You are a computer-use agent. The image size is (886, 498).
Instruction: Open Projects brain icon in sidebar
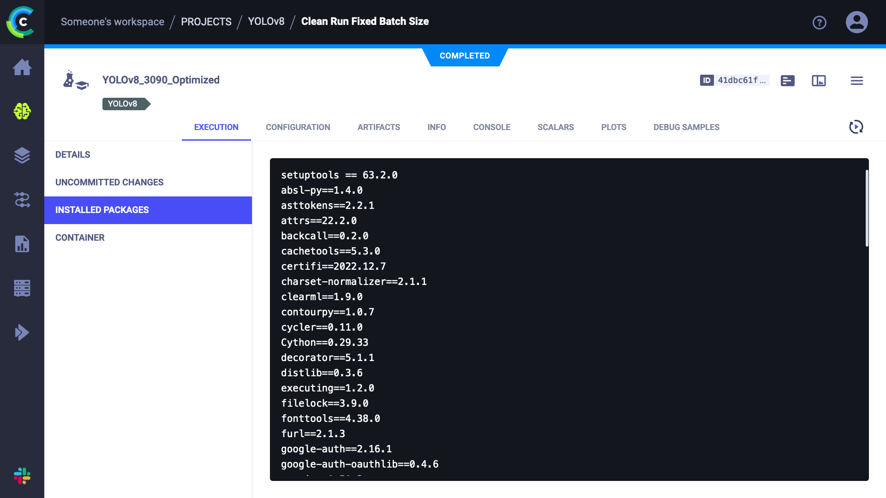pyautogui.click(x=22, y=111)
